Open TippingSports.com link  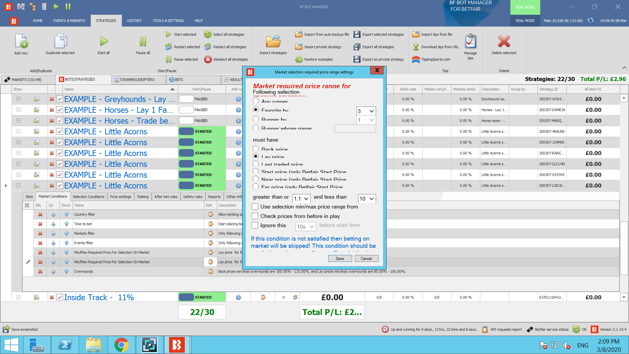431,59
